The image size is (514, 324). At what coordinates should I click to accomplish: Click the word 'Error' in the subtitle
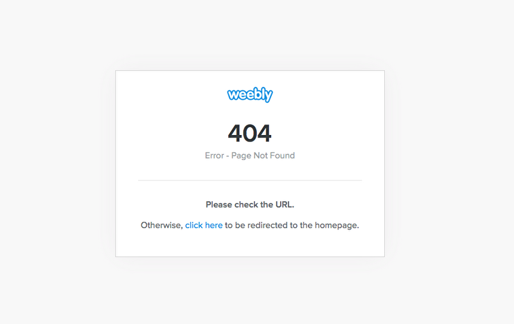point(215,156)
